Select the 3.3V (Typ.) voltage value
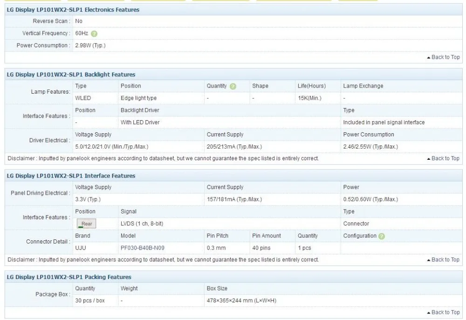The height and width of the screenshot is (320, 466). [x=88, y=199]
